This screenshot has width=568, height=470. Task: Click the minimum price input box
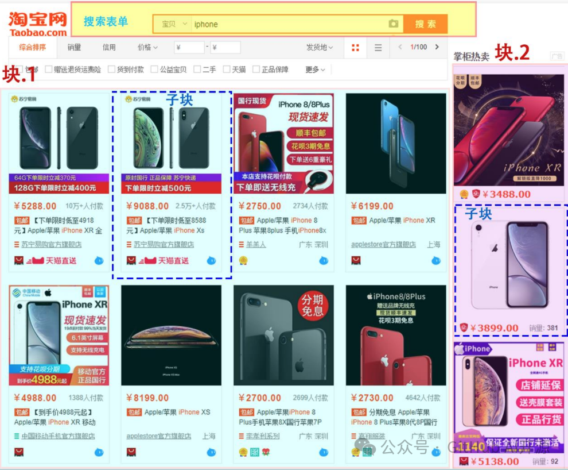click(x=189, y=48)
